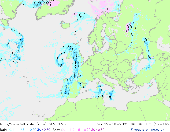Pick the snow legend 40 color value
This screenshot has height=132, width=170.
point(98,130)
